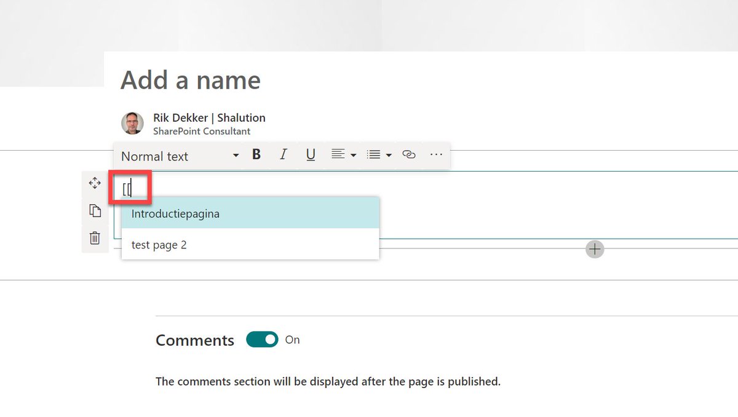
Task: Click the plus icon to add a web part
Action: pos(594,248)
